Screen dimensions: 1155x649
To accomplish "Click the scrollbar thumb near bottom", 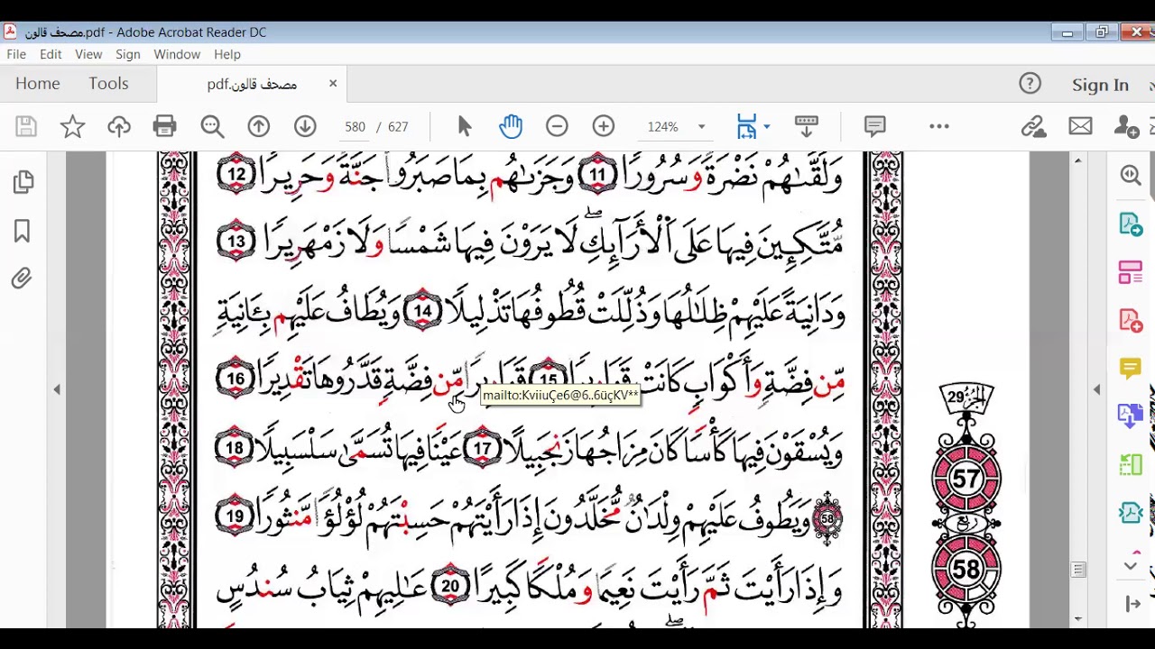I will tap(1077, 570).
